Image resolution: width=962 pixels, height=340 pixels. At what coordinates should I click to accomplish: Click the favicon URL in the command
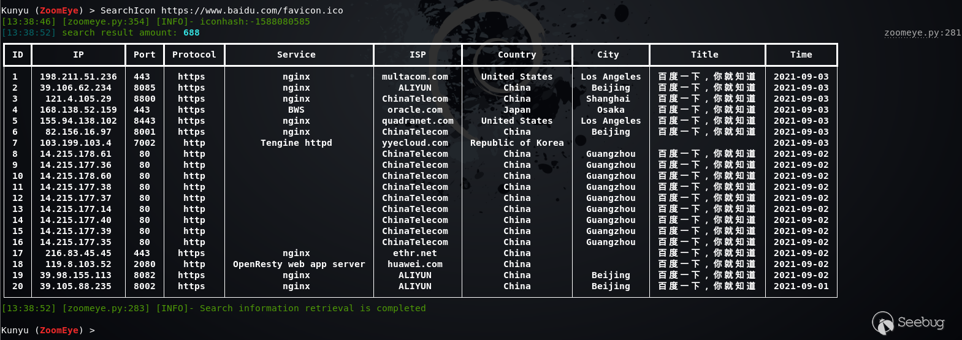(x=252, y=10)
